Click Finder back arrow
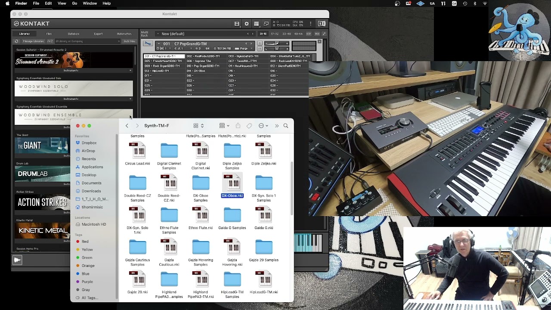Viewport: 551px width, 310px height. [127, 126]
